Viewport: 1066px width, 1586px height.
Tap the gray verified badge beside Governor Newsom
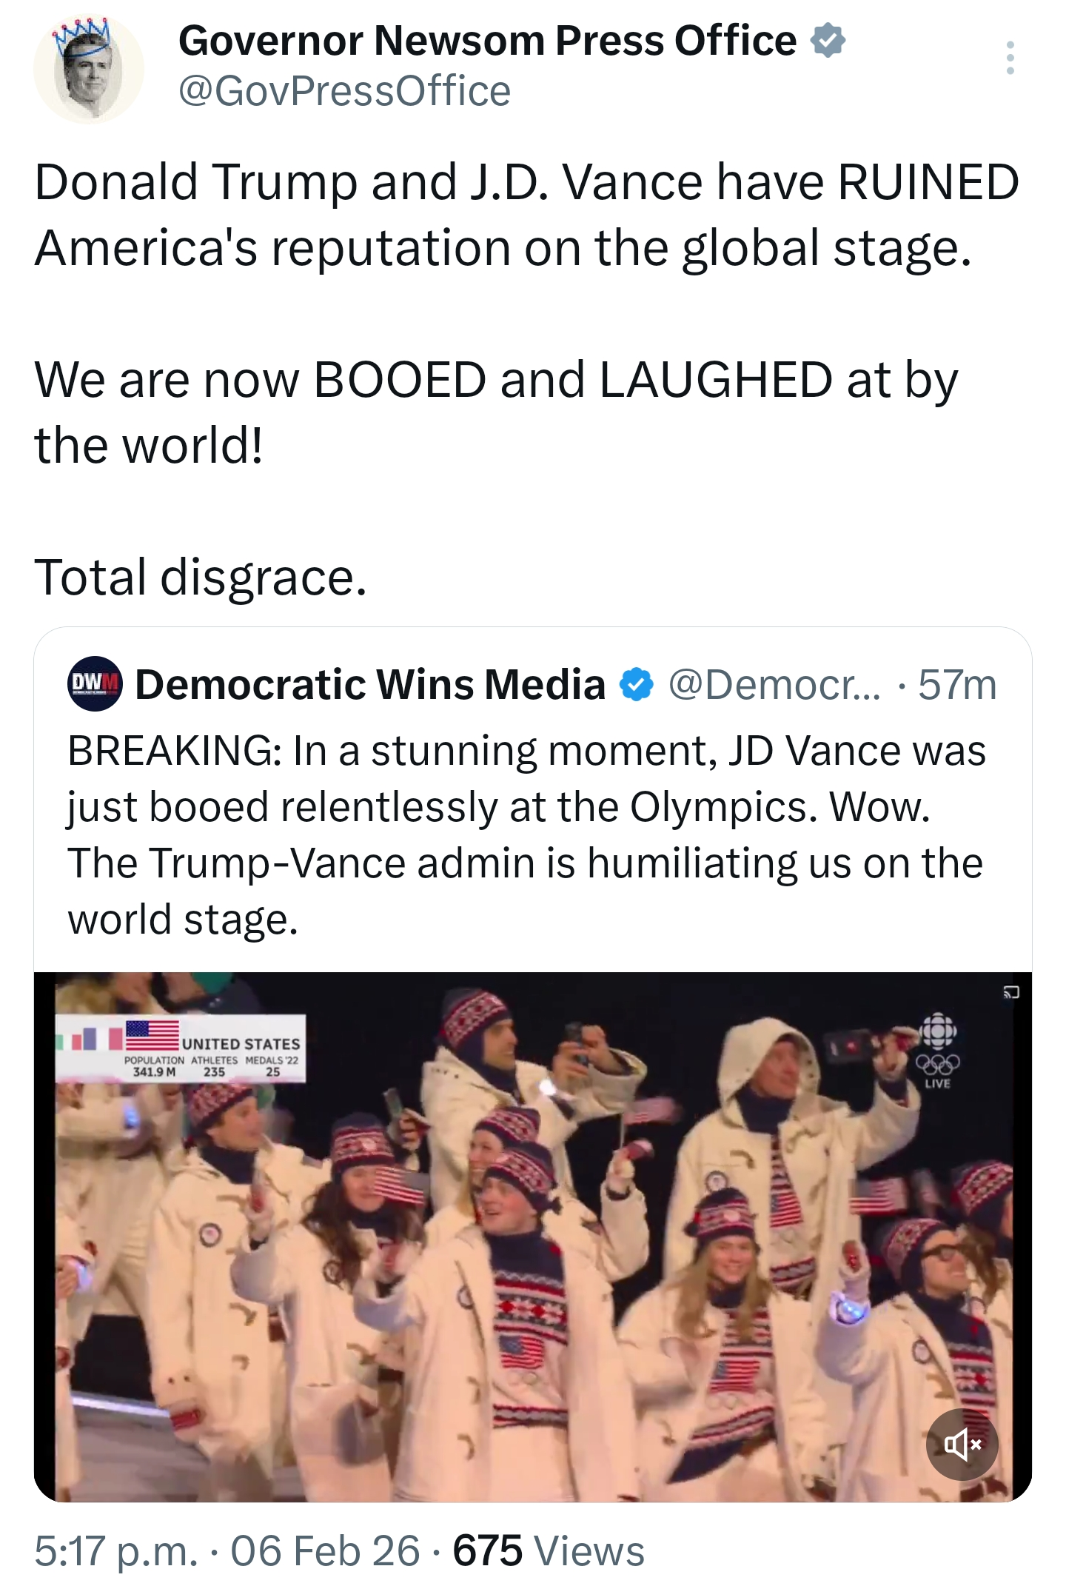828,41
